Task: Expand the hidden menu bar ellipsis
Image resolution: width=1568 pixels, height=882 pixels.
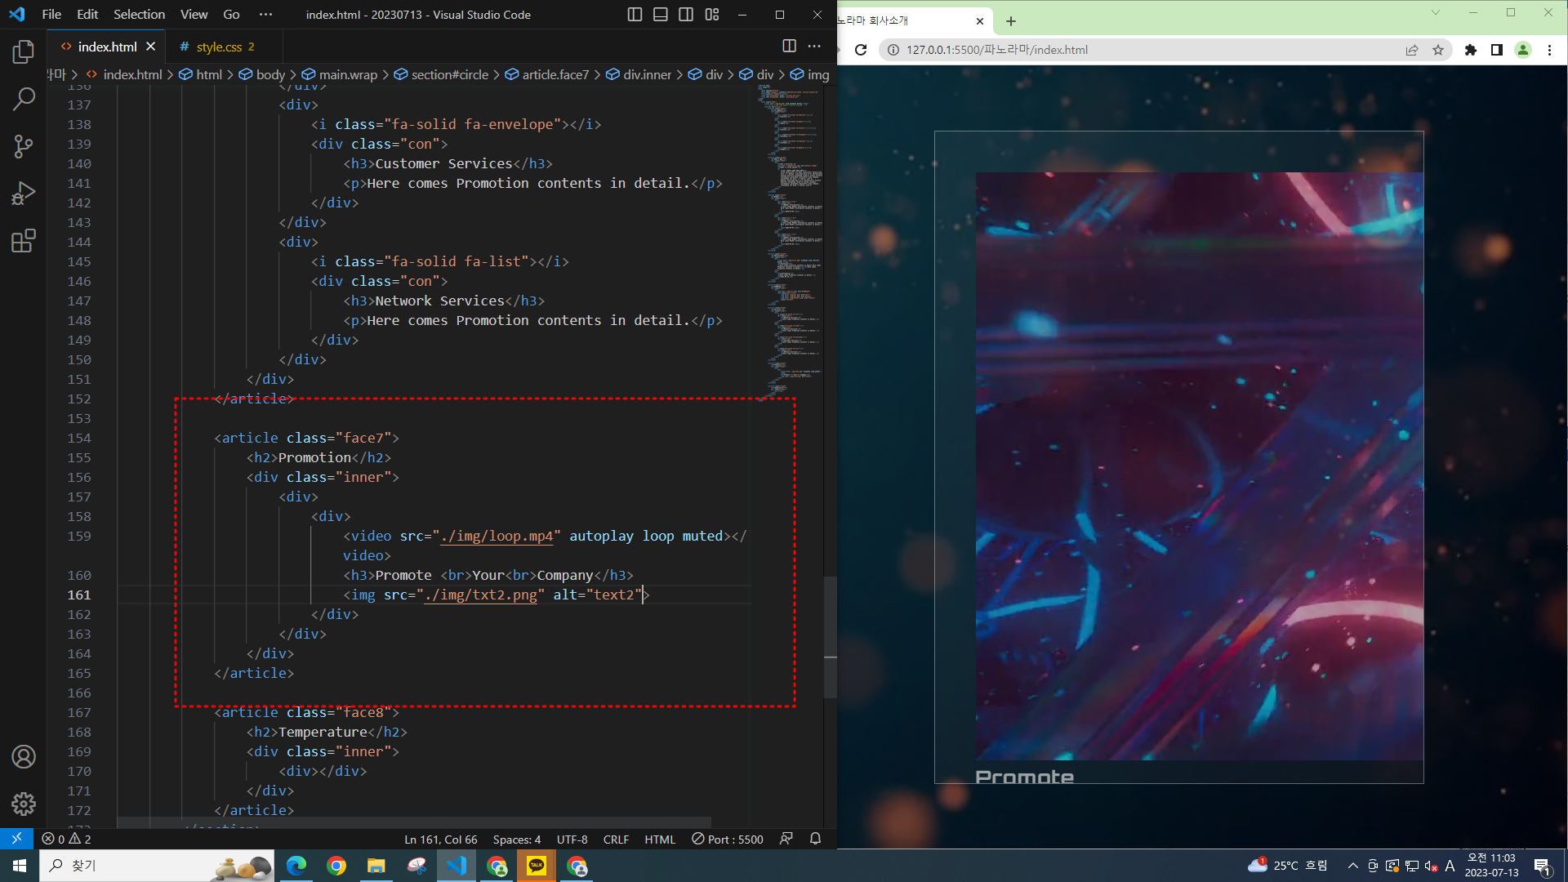Action: pyautogui.click(x=265, y=15)
